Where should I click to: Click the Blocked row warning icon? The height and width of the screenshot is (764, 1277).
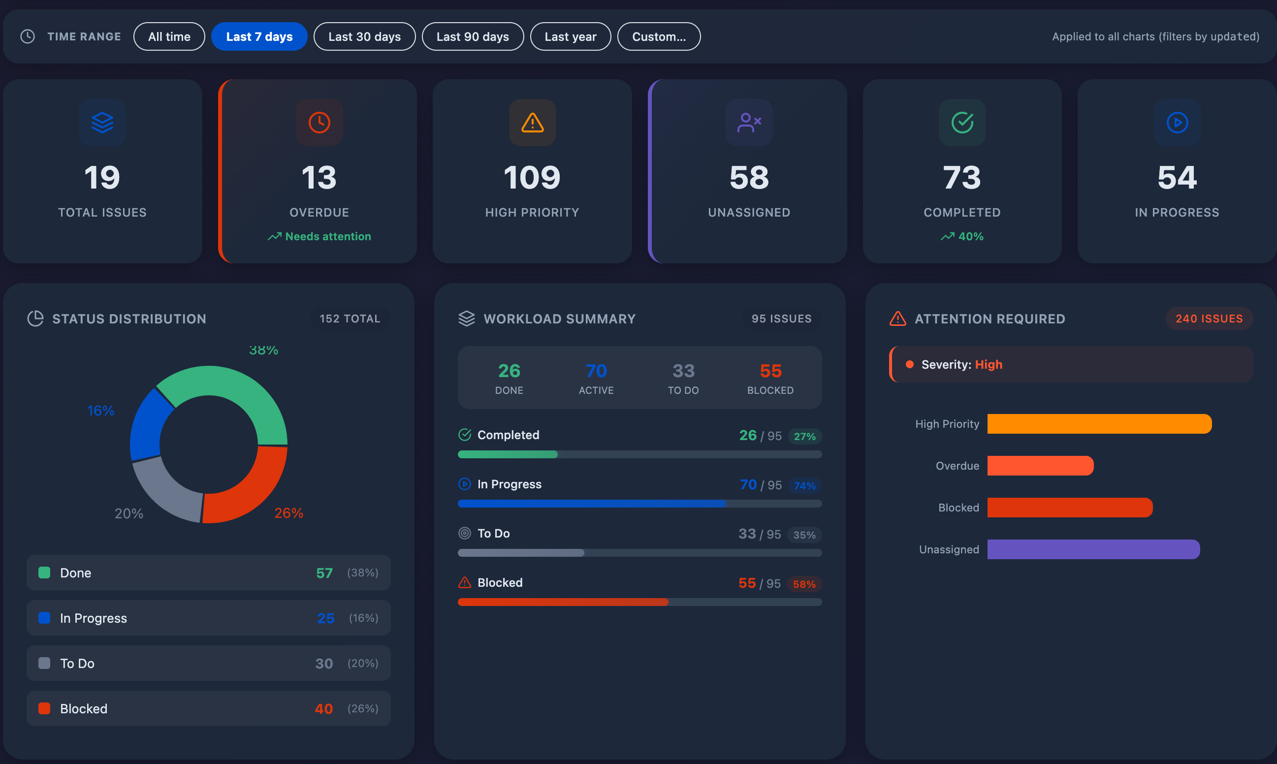pyautogui.click(x=465, y=582)
